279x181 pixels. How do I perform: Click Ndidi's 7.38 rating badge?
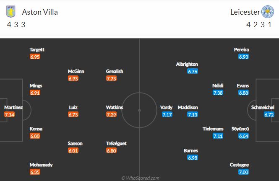[218, 93]
